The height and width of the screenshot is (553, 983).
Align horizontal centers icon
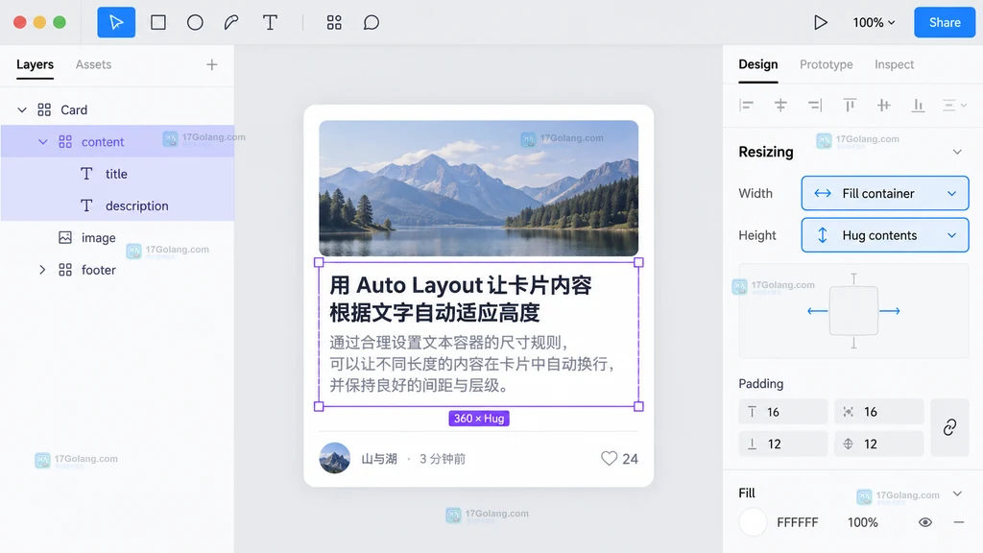click(780, 106)
